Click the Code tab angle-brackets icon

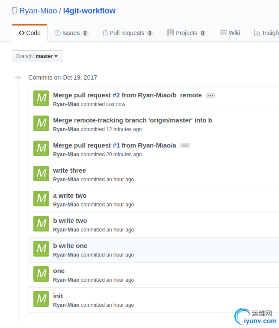pos(22,33)
